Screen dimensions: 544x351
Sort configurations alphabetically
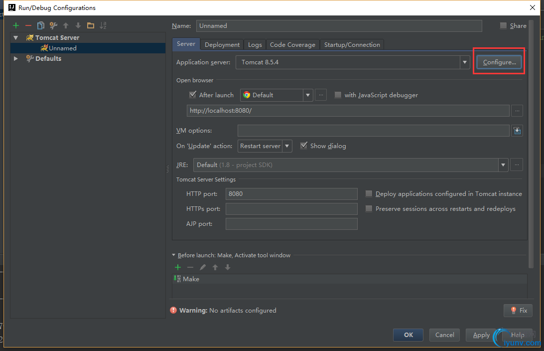pos(103,25)
